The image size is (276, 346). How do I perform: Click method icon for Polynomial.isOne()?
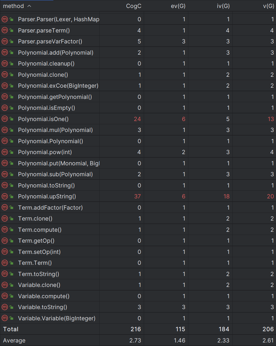[x=5, y=119]
